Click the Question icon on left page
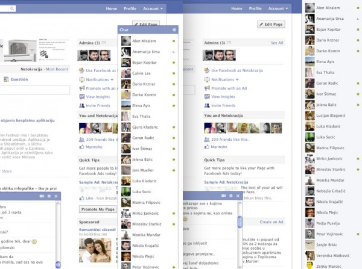Screen dimensions: 362x269 click(6, 79)
